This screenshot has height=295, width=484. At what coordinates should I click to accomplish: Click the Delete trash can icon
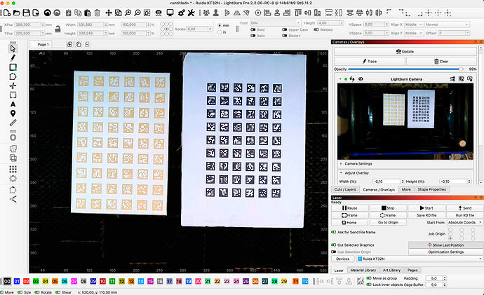[x=97, y=13]
